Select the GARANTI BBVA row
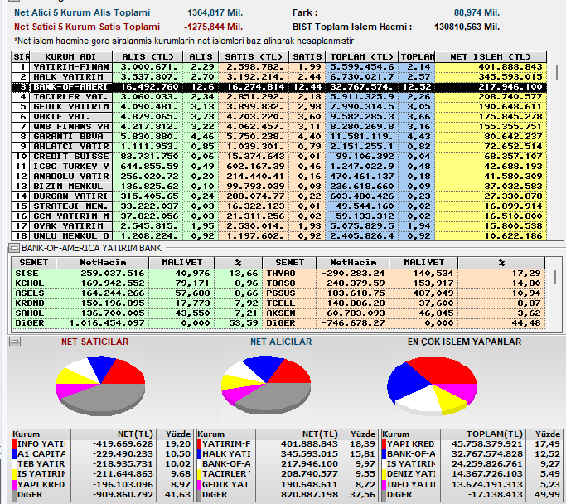 [278, 137]
